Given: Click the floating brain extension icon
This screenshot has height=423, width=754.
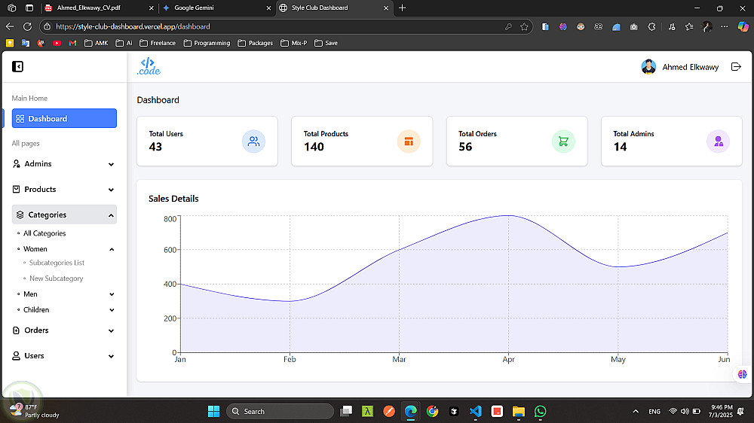Looking at the screenshot, I should tap(743, 374).
